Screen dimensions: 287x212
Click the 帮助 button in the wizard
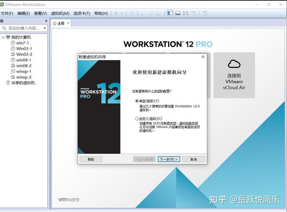pyautogui.click(x=91, y=159)
